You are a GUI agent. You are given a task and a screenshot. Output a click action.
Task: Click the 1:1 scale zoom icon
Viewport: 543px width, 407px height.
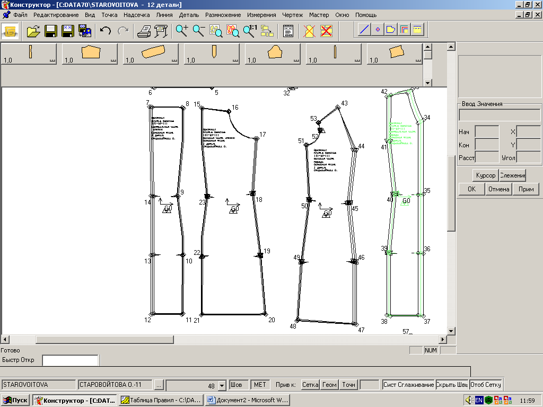click(250, 31)
